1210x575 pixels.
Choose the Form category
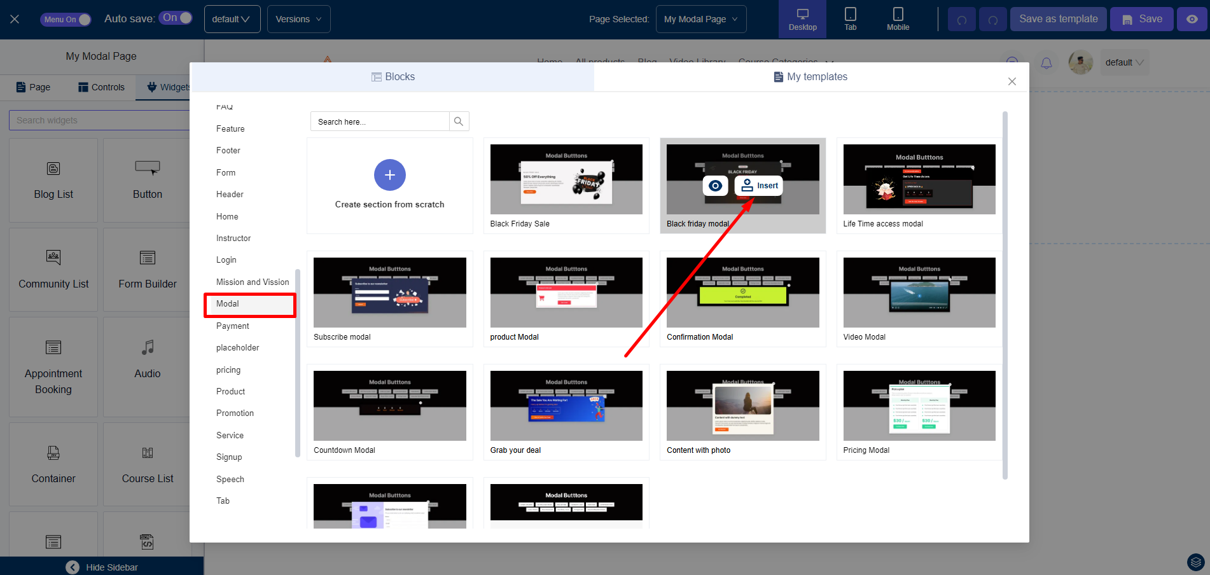click(226, 172)
